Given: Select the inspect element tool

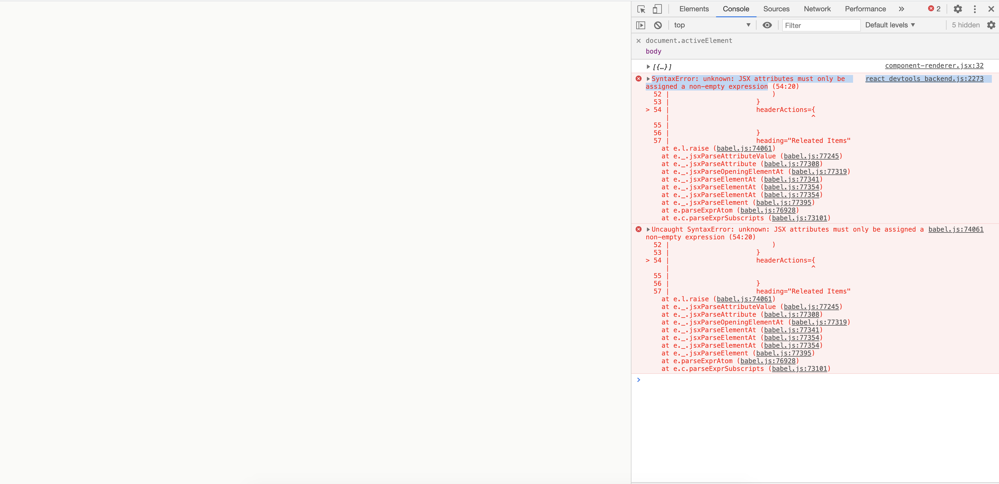Looking at the screenshot, I should click(x=641, y=9).
